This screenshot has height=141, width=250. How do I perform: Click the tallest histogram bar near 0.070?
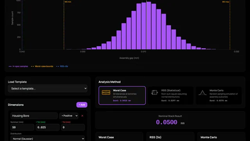[x=148, y=25]
